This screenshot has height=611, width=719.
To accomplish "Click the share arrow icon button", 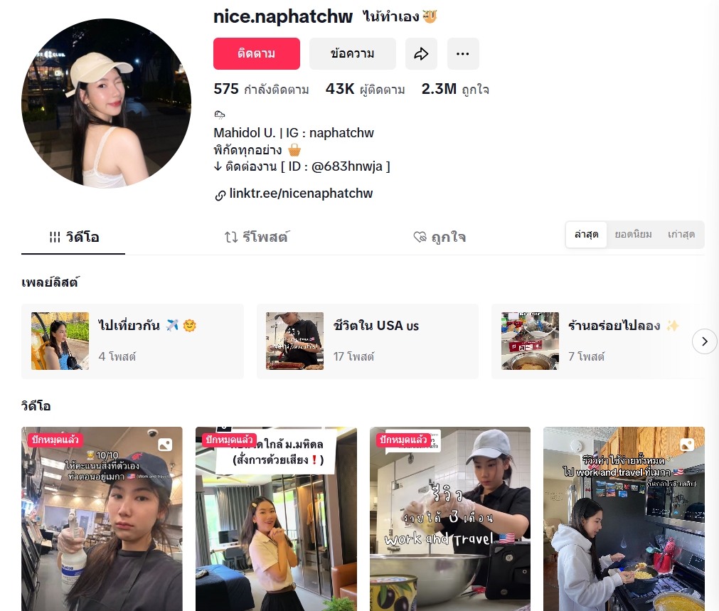I will click(421, 53).
